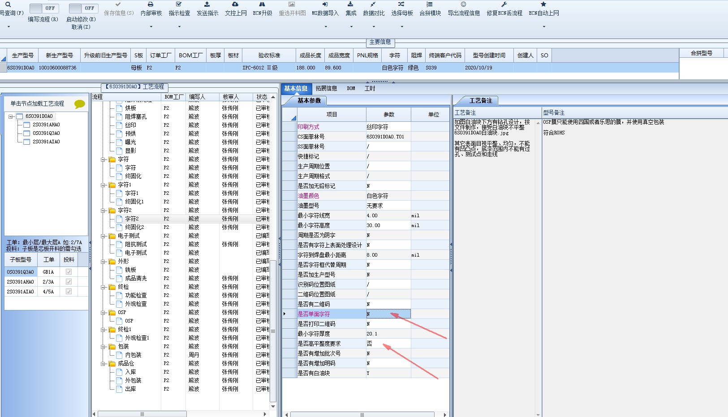This screenshot has width=728, height=417.
Task: Click the folder icon beside 电子测试
Action: coord(112,236)
